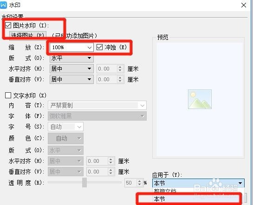Screen dimensions: 253x205
Task: Click the 透明度 slider handle
Action: [84, 182]
